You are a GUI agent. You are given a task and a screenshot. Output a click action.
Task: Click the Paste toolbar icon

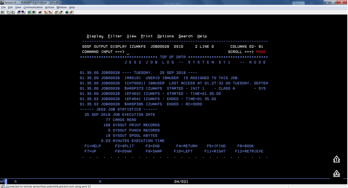tap(13, 12)
